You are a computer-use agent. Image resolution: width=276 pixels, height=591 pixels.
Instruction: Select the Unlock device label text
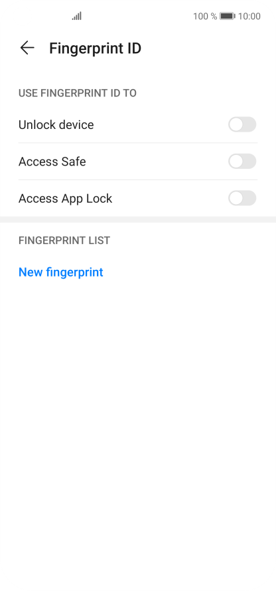56,125
